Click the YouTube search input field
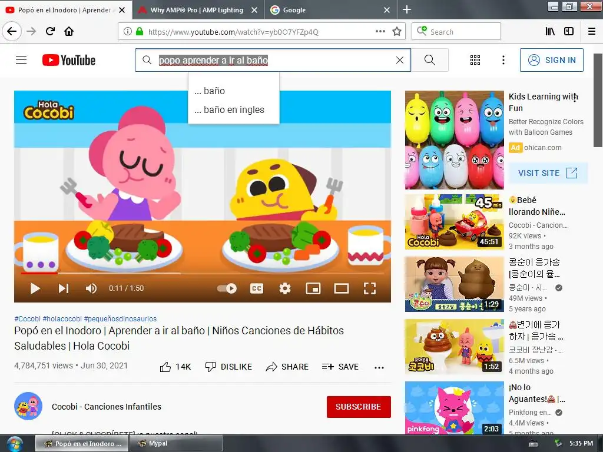This screenshot has width=603, height=452. (x=273, y=60)
